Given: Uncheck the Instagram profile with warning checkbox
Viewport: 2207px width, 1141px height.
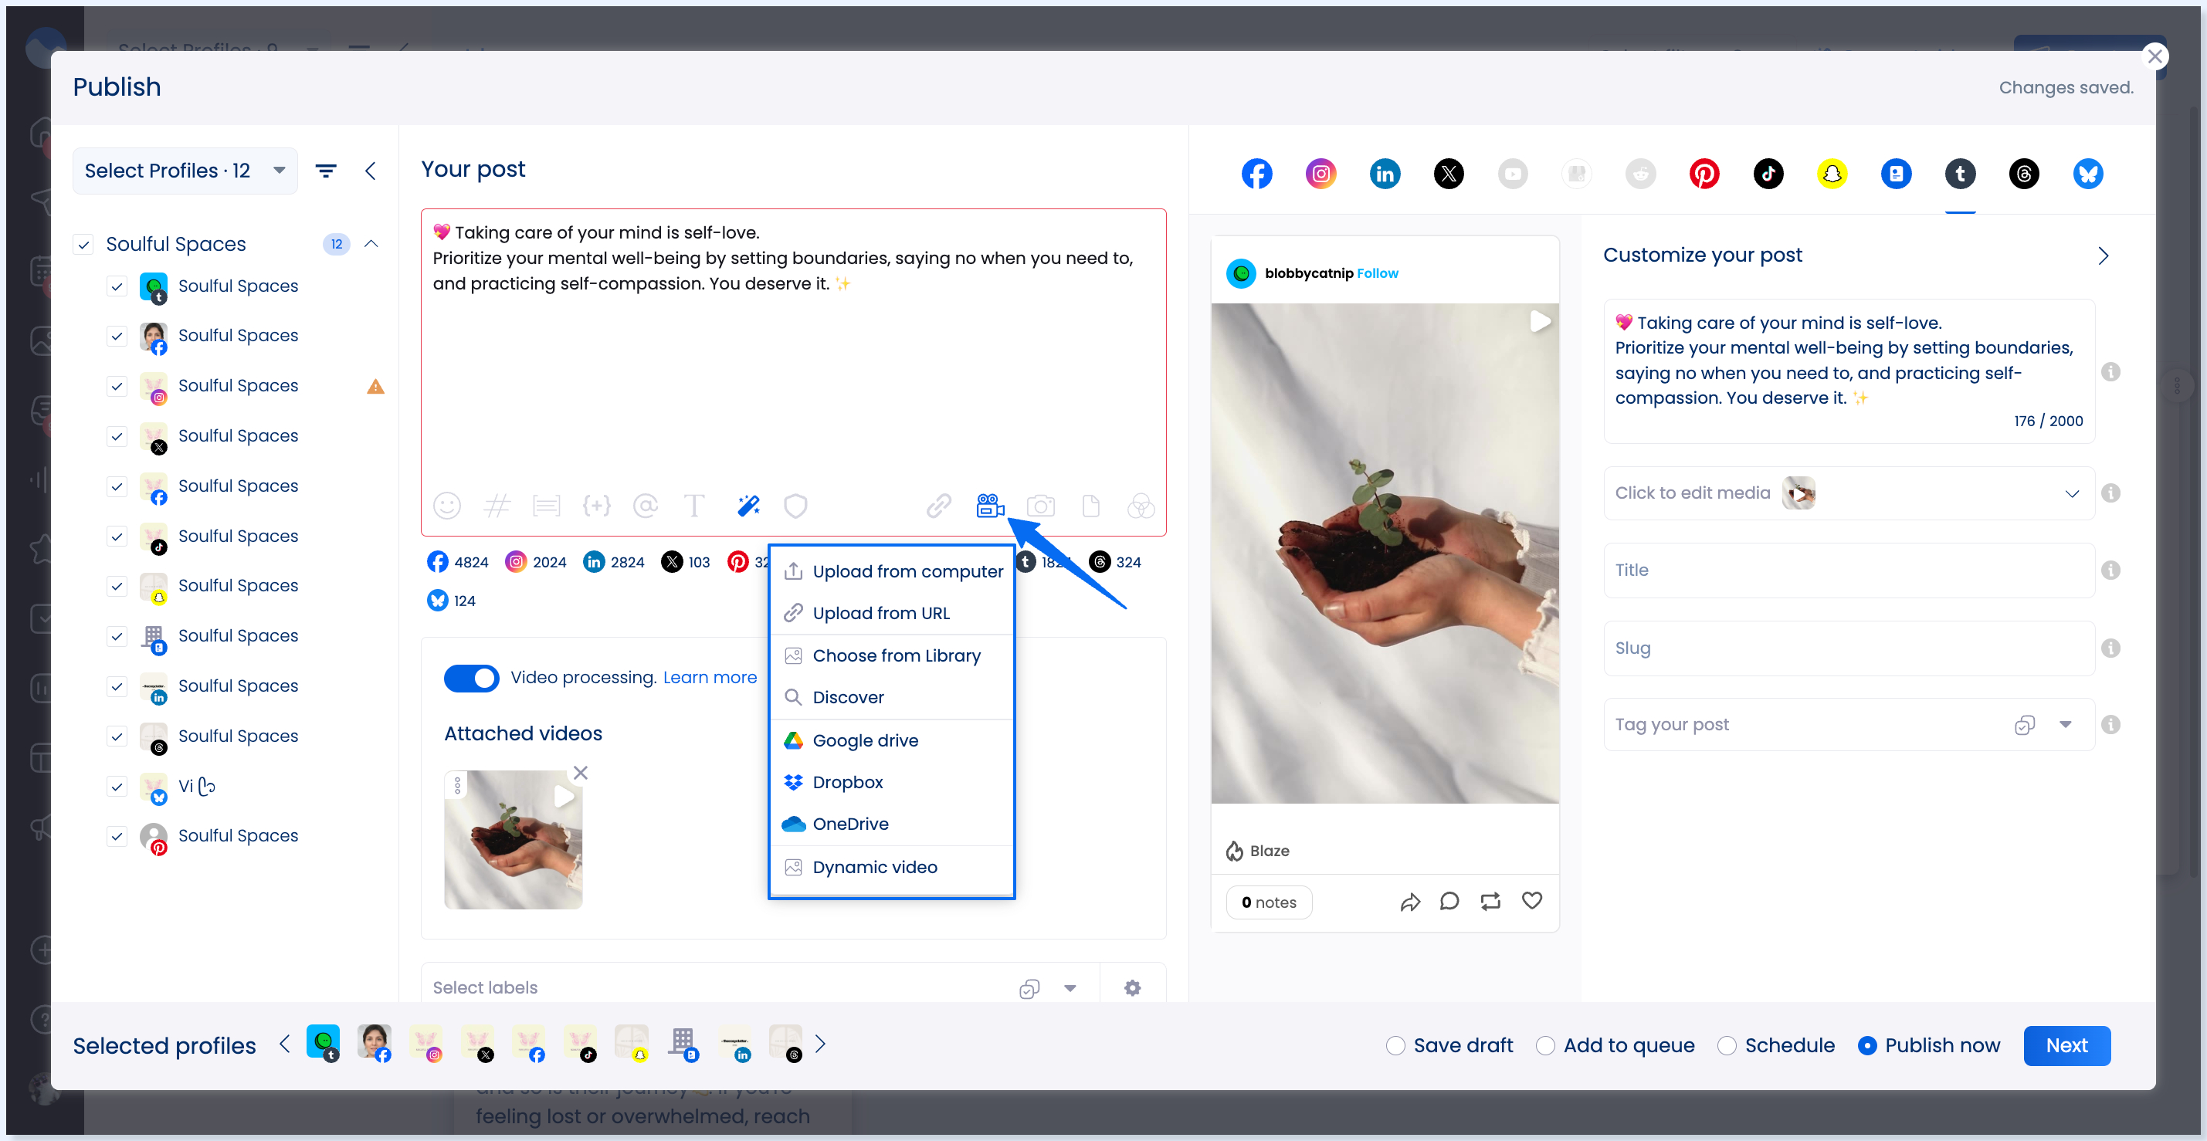Looking at the screenshot, I should pos(117,385).
